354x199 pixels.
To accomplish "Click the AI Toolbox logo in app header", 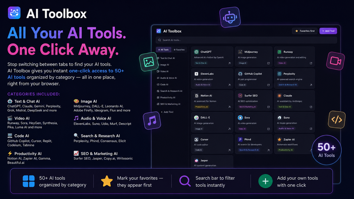I will point(159,31).
